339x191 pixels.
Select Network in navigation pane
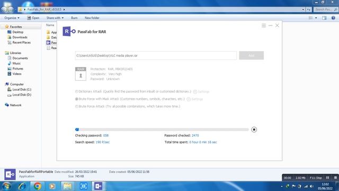pos(15,105)
